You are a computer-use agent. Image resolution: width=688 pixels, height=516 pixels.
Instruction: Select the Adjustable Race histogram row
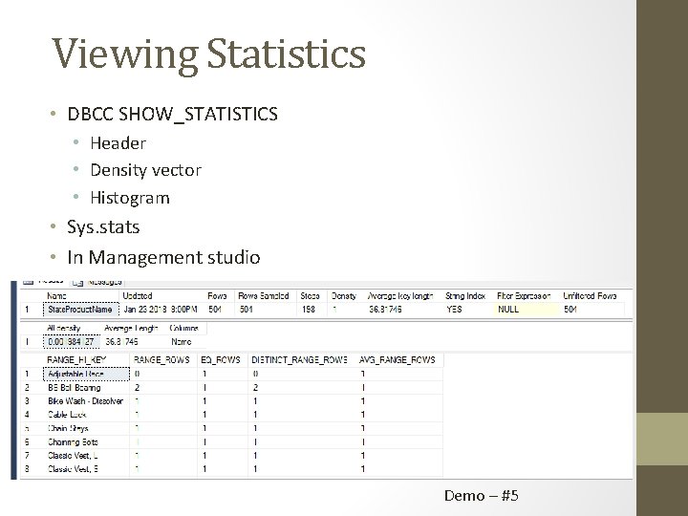pyautogui.click(x=231, y=374)
